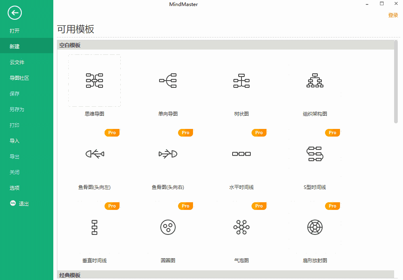403x280 pixels.
Task: Click the Pro badge on 气泡图
Action: point(259,206)
